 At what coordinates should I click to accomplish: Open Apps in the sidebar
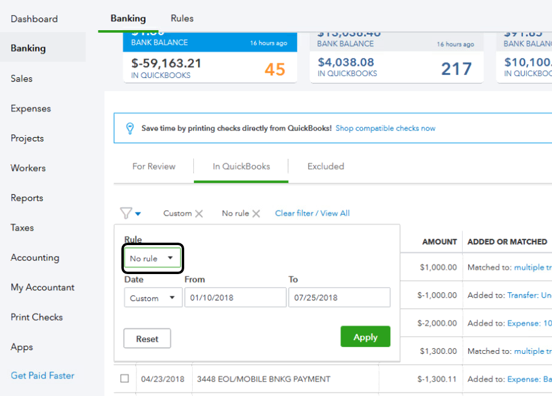point(22,347)
